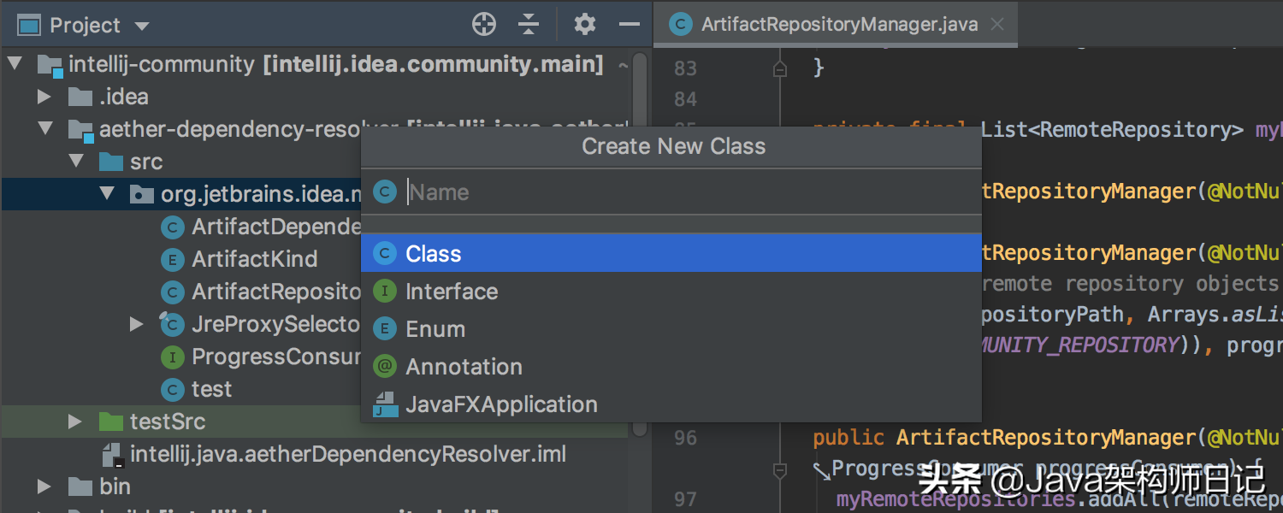
Task: Collapse the intellij-community root node
Action: coord(15,64)
